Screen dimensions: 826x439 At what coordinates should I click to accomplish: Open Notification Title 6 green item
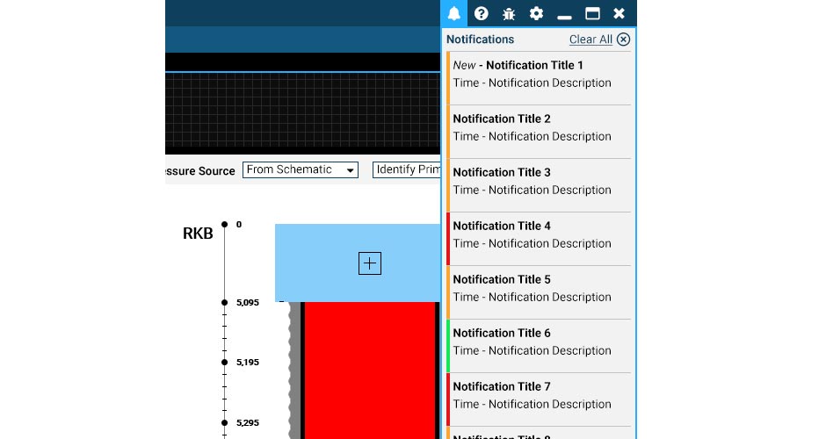coord(540,342)
